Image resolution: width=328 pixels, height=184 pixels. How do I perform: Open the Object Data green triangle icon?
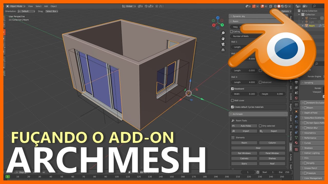(x=296, y=137)
